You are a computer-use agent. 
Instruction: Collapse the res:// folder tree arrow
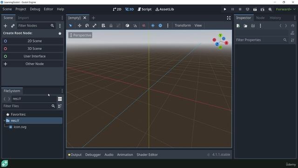4,120
